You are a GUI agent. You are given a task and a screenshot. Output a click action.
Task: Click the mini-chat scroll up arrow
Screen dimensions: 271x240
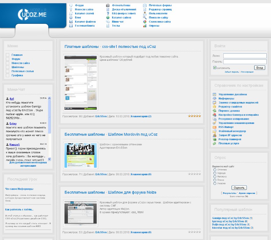point(49,98)
